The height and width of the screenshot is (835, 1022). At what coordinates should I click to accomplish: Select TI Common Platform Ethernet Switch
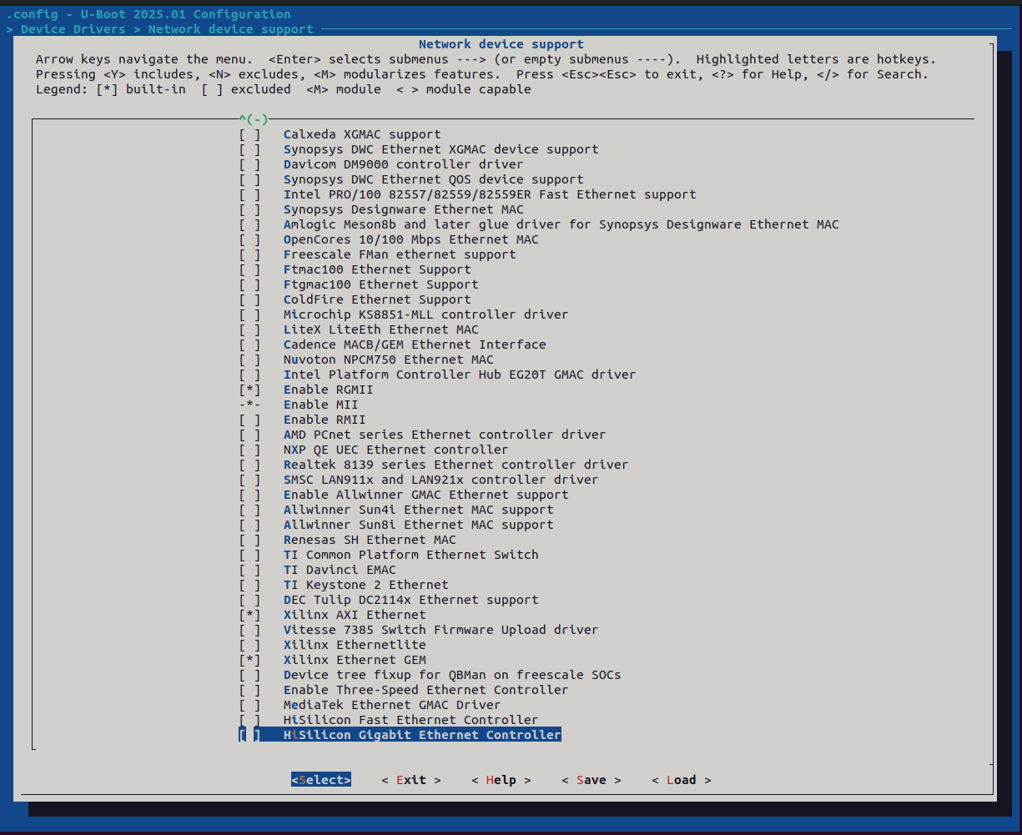(x=411, y=555)
